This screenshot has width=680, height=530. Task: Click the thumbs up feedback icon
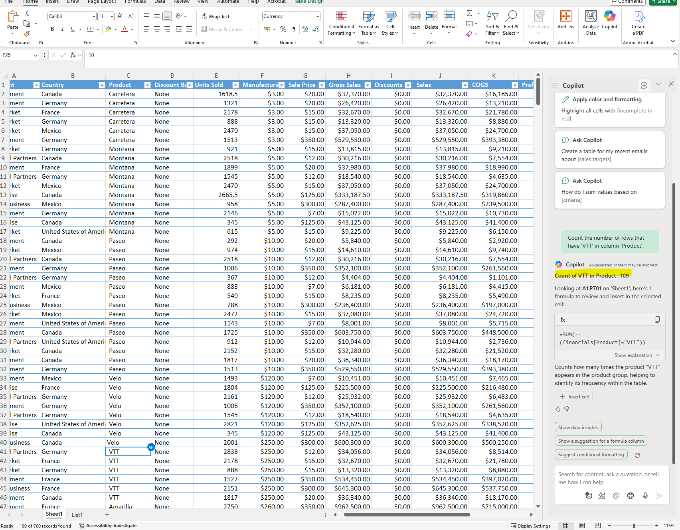[558, 409]
